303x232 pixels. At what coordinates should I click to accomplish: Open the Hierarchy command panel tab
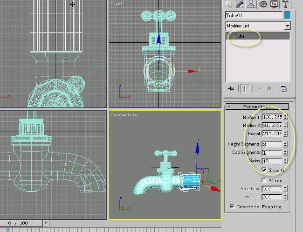coord(251,4)
